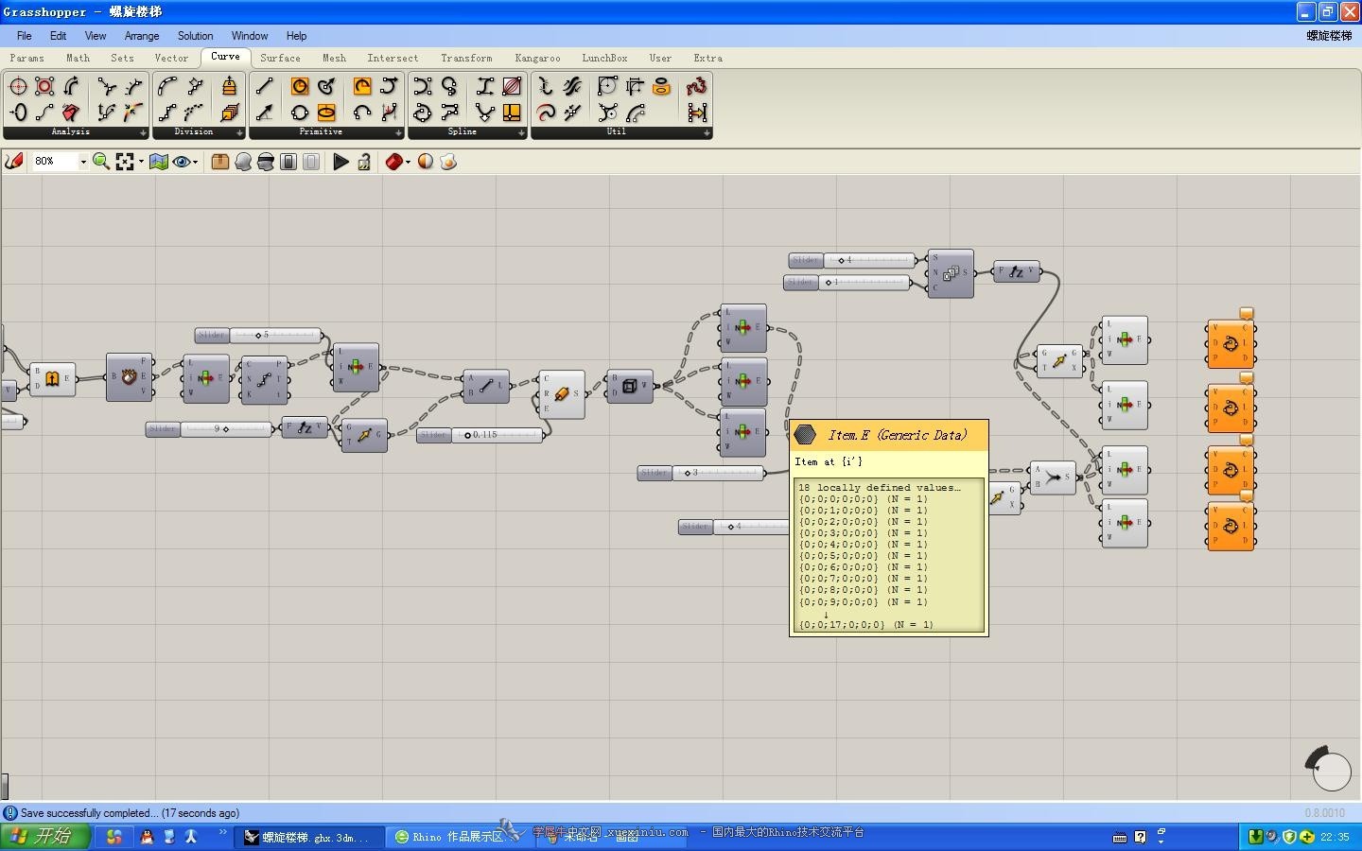The width and height of the screenshot is (1362, 851).
Task: Toggle the eye preview visibility icon
Action: (181, 162)
